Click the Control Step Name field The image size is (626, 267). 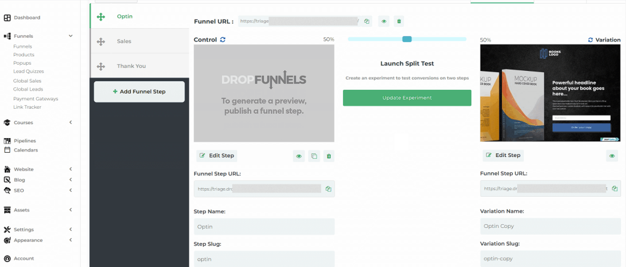tap(264, 227)
